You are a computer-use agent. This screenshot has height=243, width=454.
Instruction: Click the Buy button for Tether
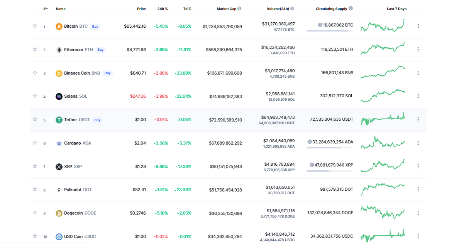click(97, 120)
